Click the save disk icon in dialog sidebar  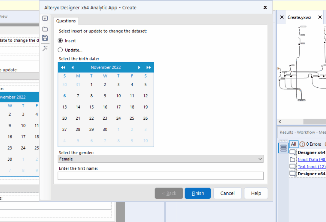tap(45, 38)
